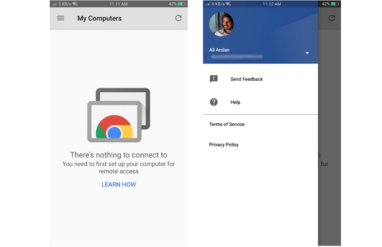Open Send Feedback menu entry

[x=260, y=79]
